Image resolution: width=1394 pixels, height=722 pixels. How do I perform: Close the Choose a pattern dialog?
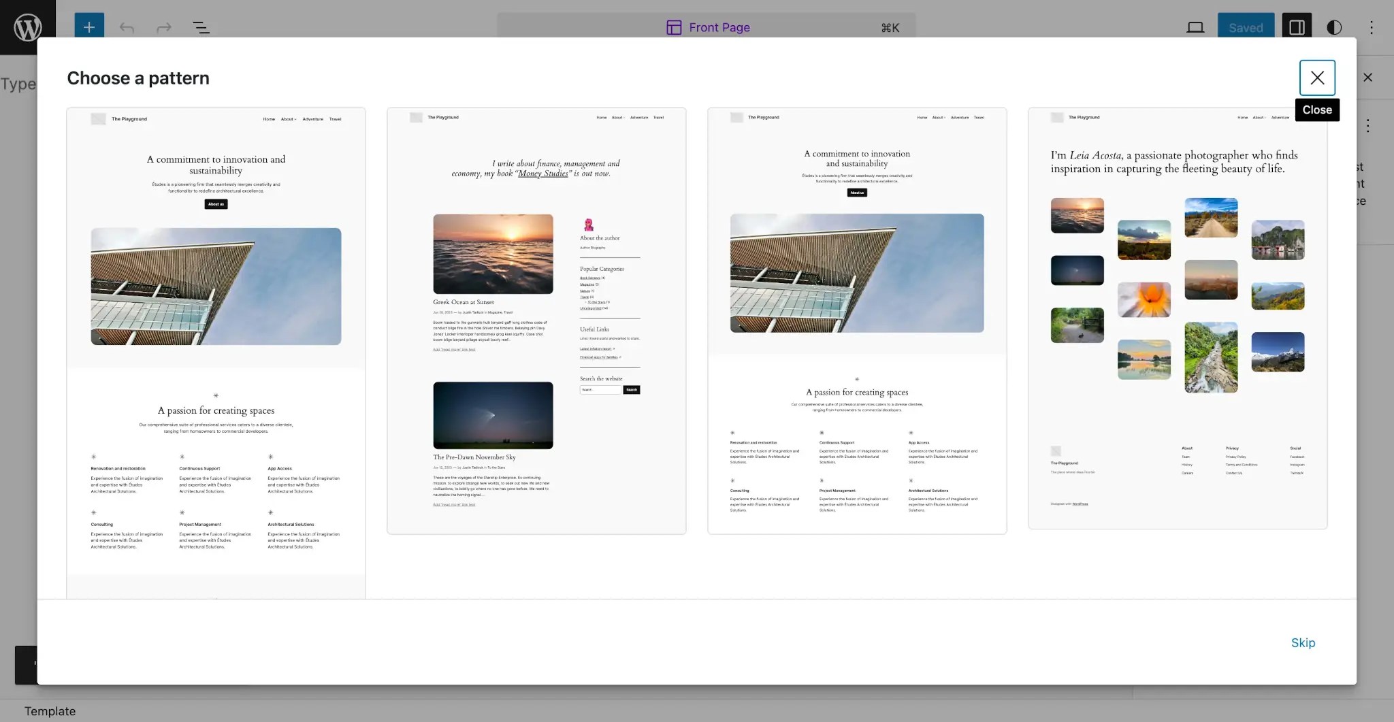coord(1317,78)
